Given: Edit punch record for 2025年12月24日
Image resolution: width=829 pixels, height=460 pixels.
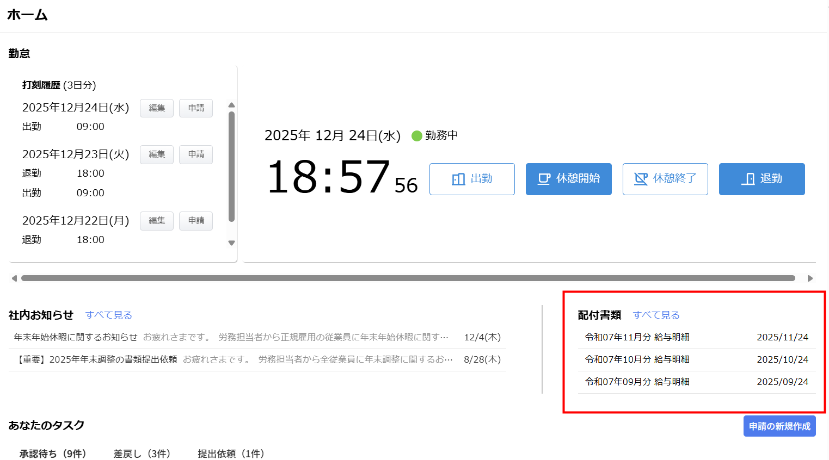Looking at the screenshot, I should 157,108.
